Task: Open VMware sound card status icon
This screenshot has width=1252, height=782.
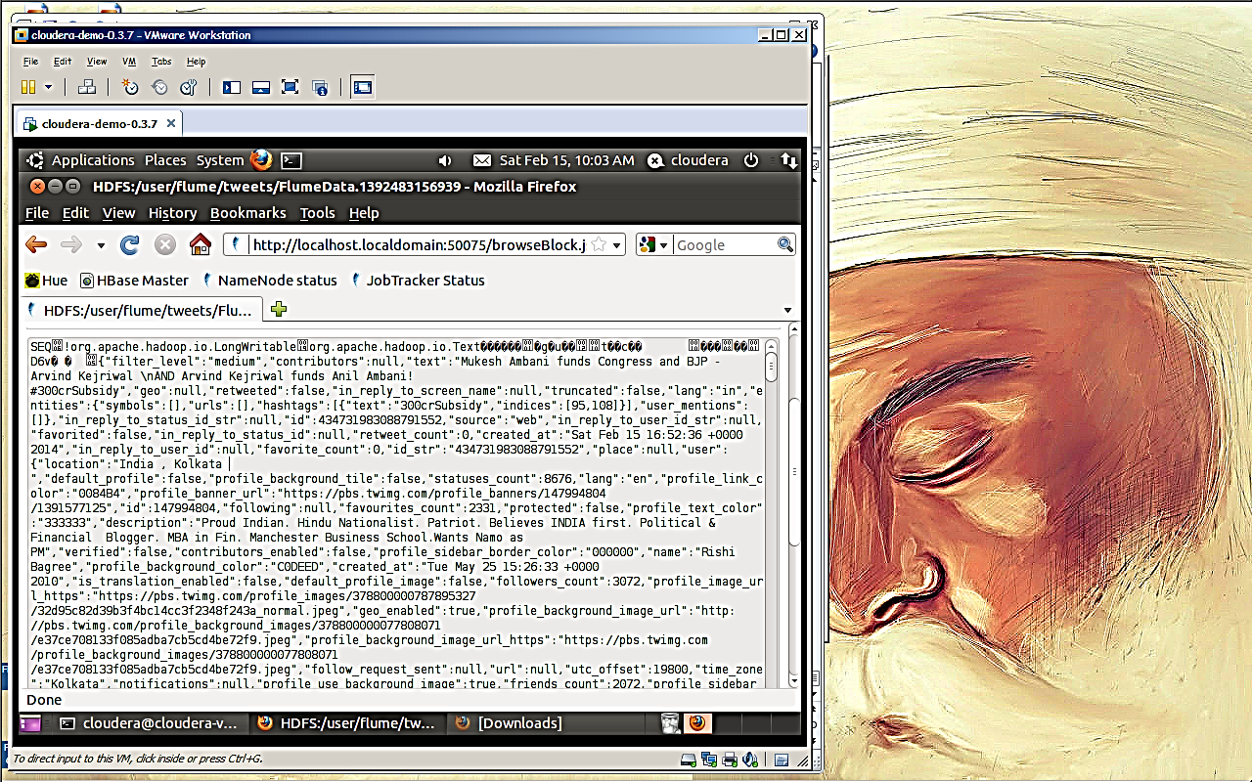Action: (750, 760)
